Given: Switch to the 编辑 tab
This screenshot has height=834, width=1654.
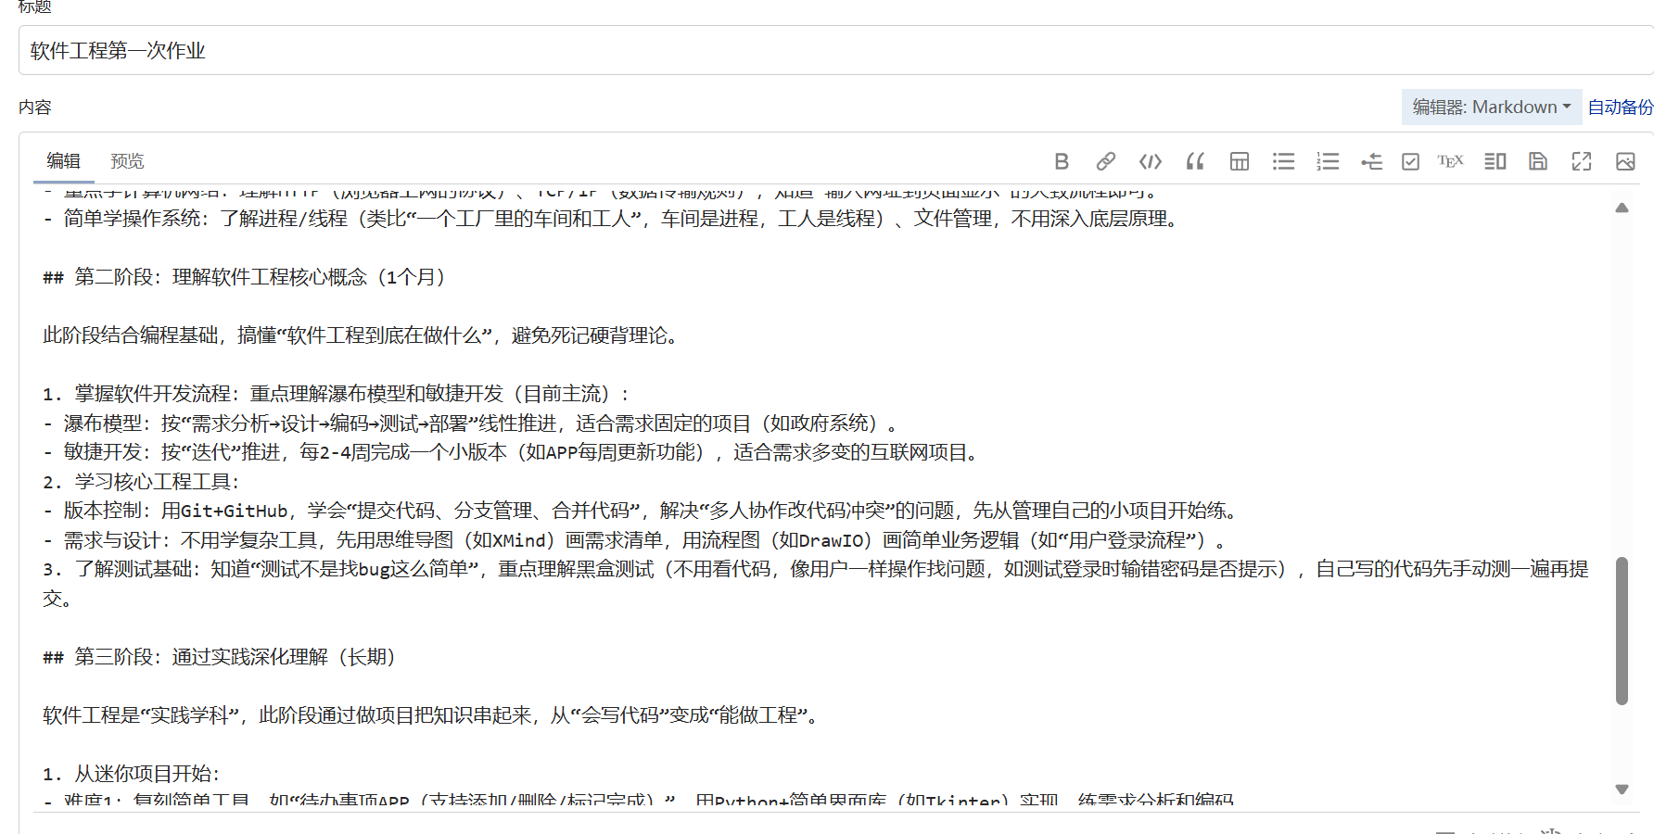Looking at the screenshot, I should click(64, 161).
